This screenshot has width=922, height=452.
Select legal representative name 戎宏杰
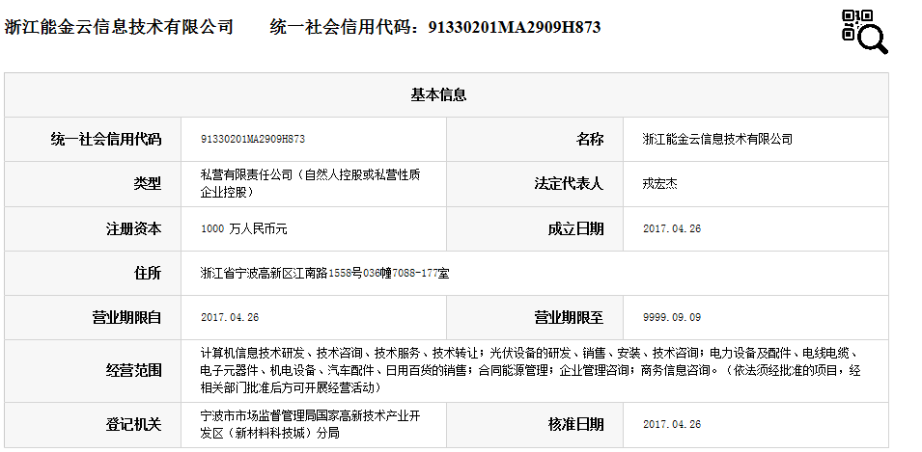coord(659,184)
